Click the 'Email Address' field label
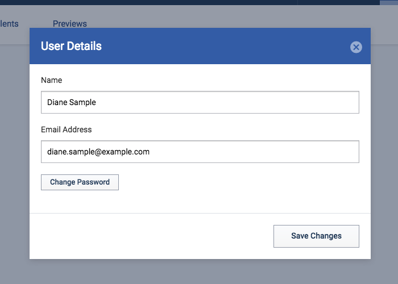This screenshot has width=398, height=284. (x=67, y=130)
